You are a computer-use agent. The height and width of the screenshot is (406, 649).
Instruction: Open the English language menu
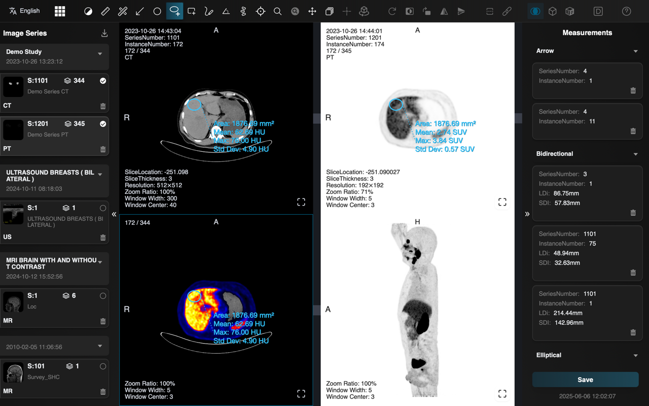(24, 11)
